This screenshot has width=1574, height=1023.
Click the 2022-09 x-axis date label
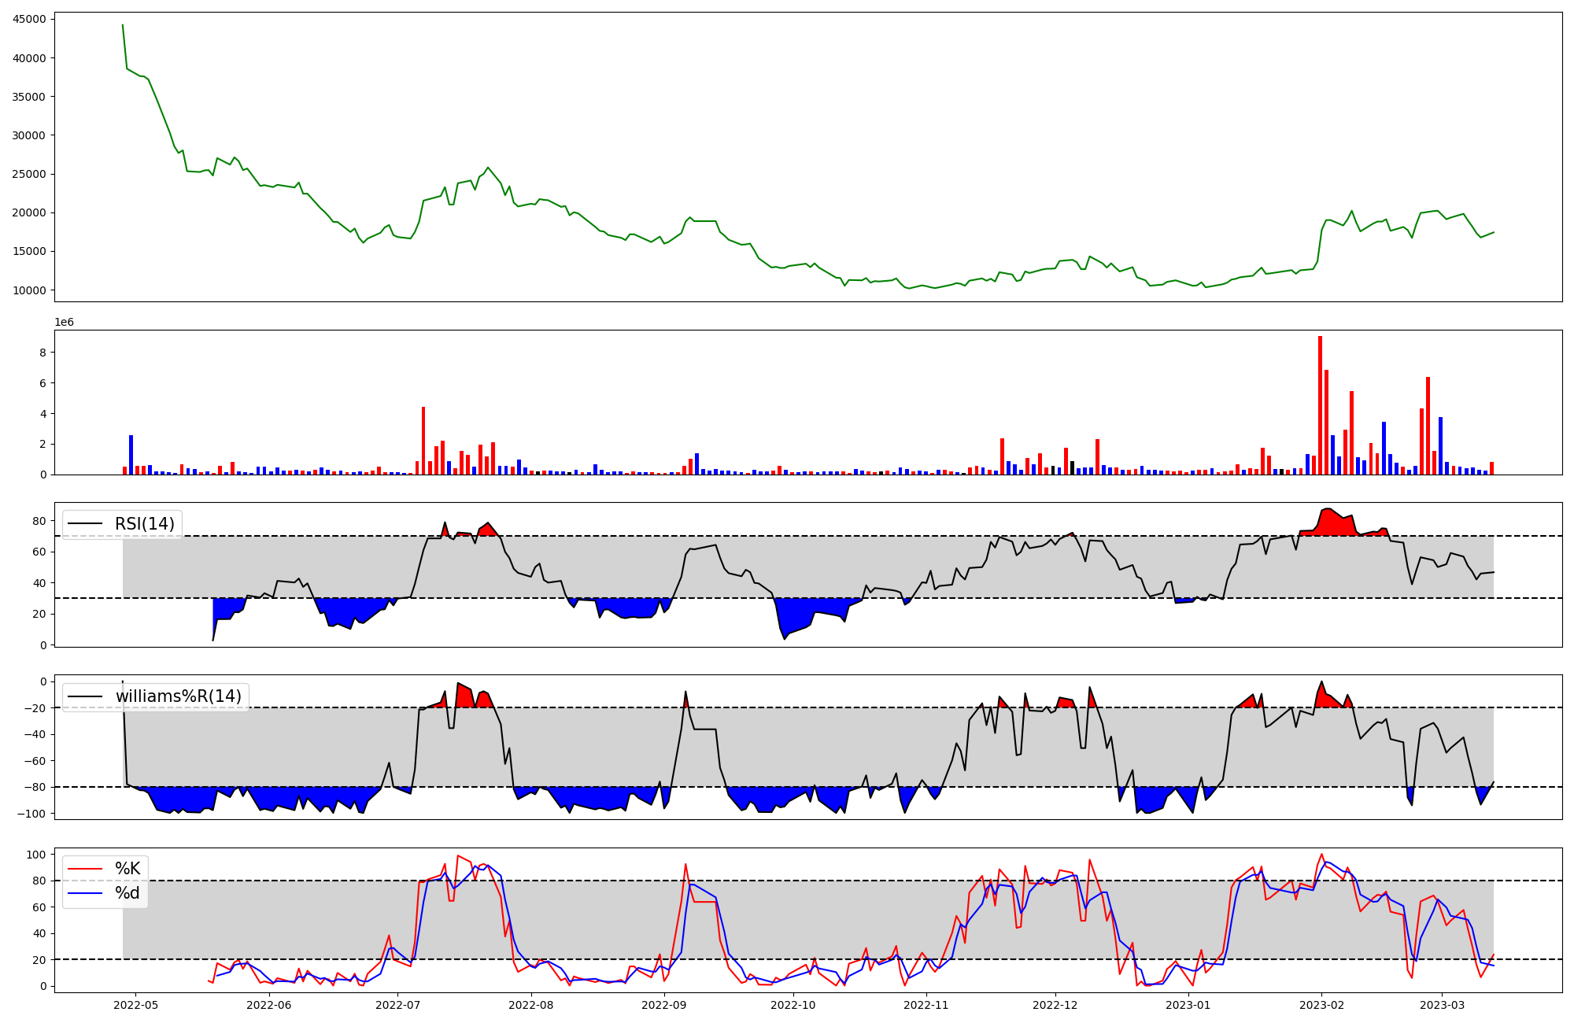664,1005
